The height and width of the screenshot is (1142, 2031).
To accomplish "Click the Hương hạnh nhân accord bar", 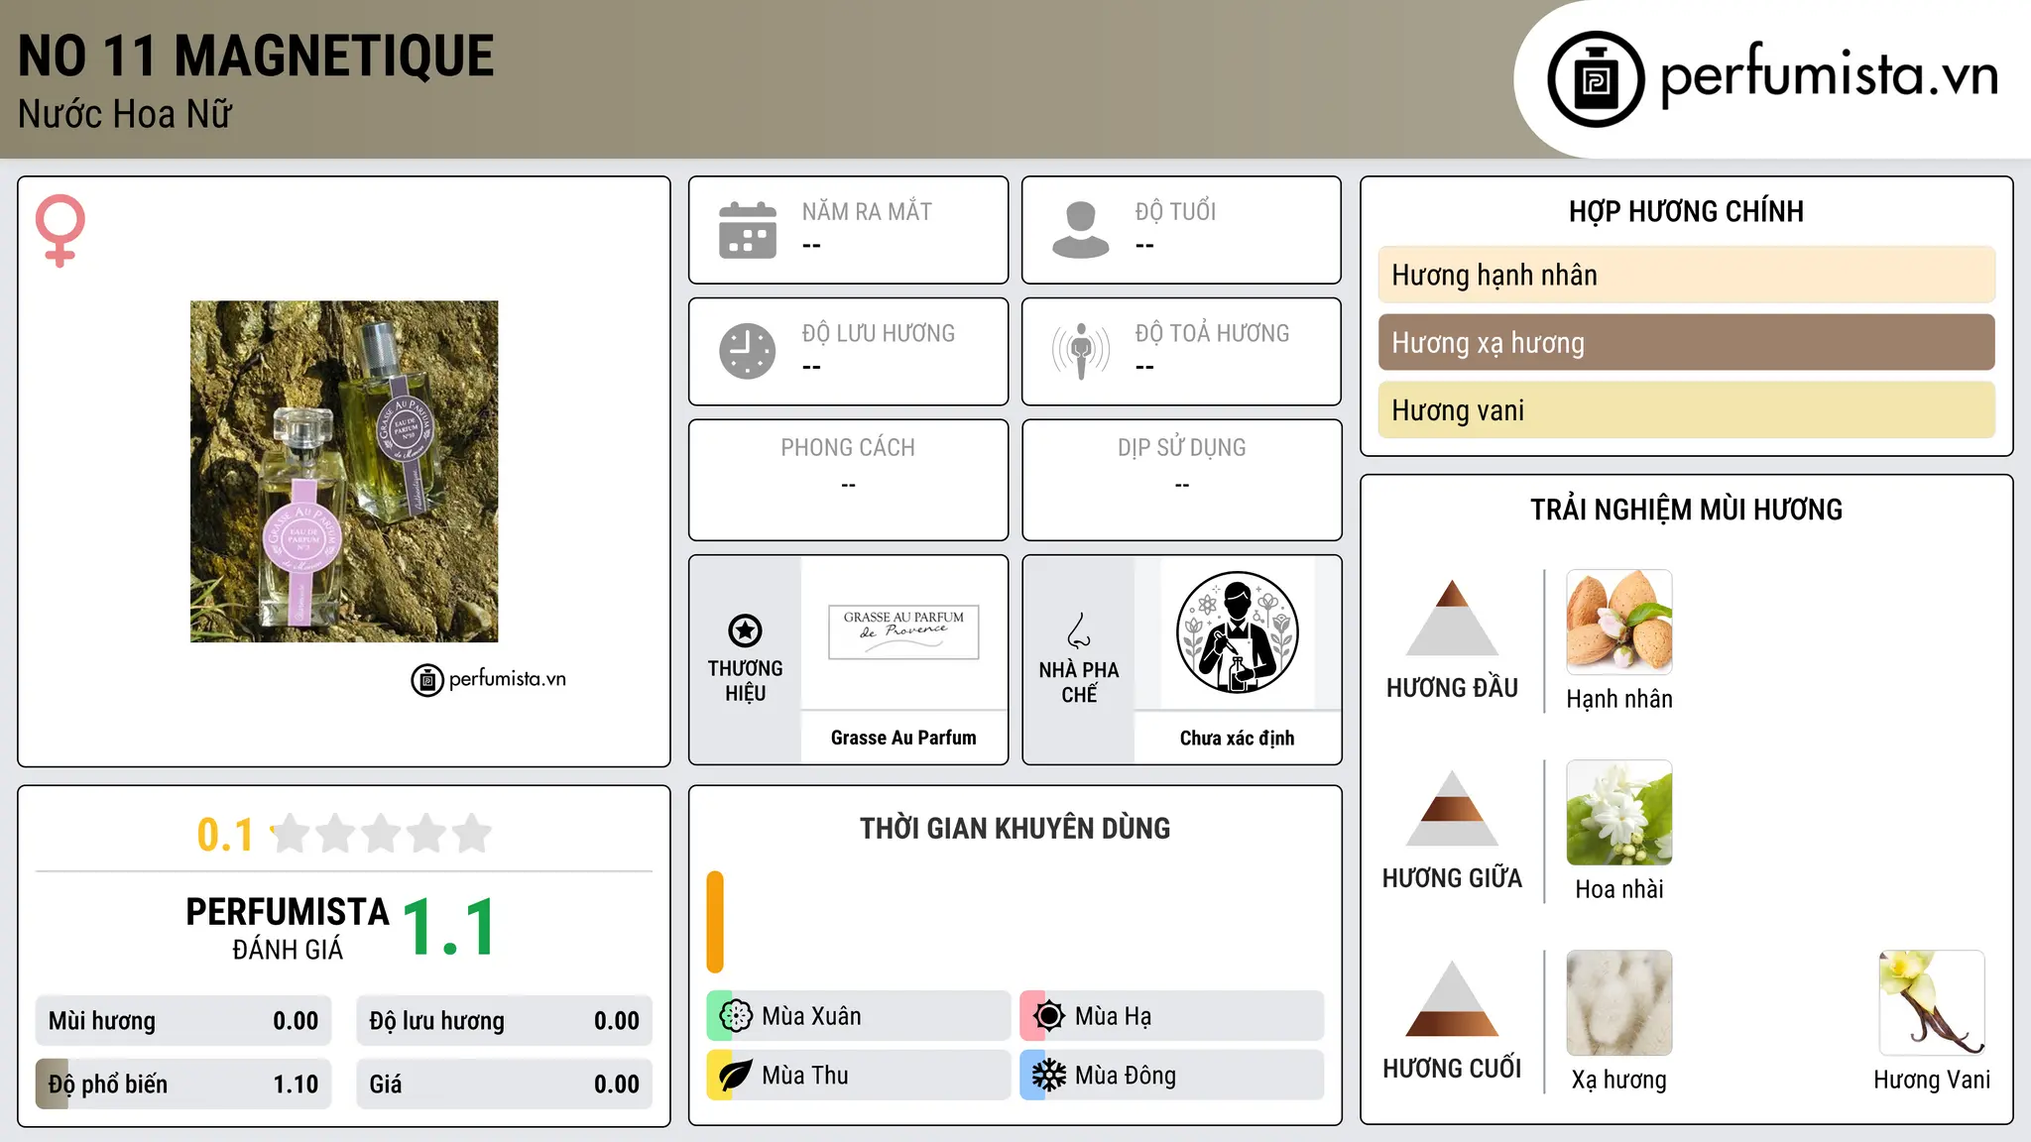I will point(1687,275).
